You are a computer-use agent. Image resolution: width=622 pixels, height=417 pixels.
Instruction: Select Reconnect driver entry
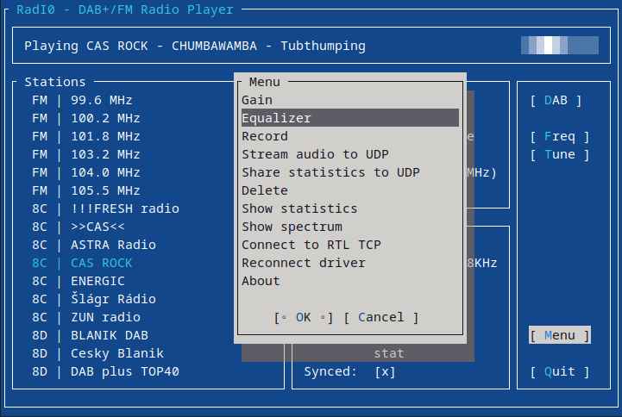[350, 263]
